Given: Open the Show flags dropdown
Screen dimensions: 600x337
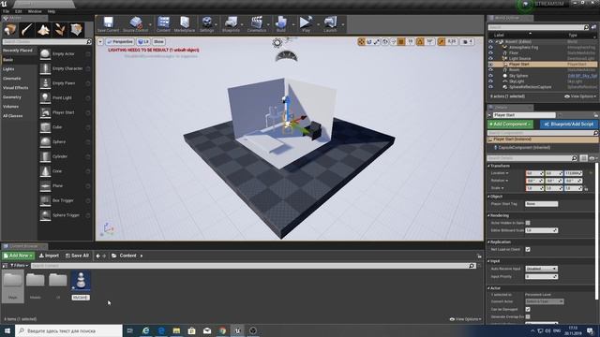Looking at the screenshot, I should (158, 41).
